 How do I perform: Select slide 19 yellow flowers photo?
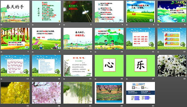coord(15,93)
